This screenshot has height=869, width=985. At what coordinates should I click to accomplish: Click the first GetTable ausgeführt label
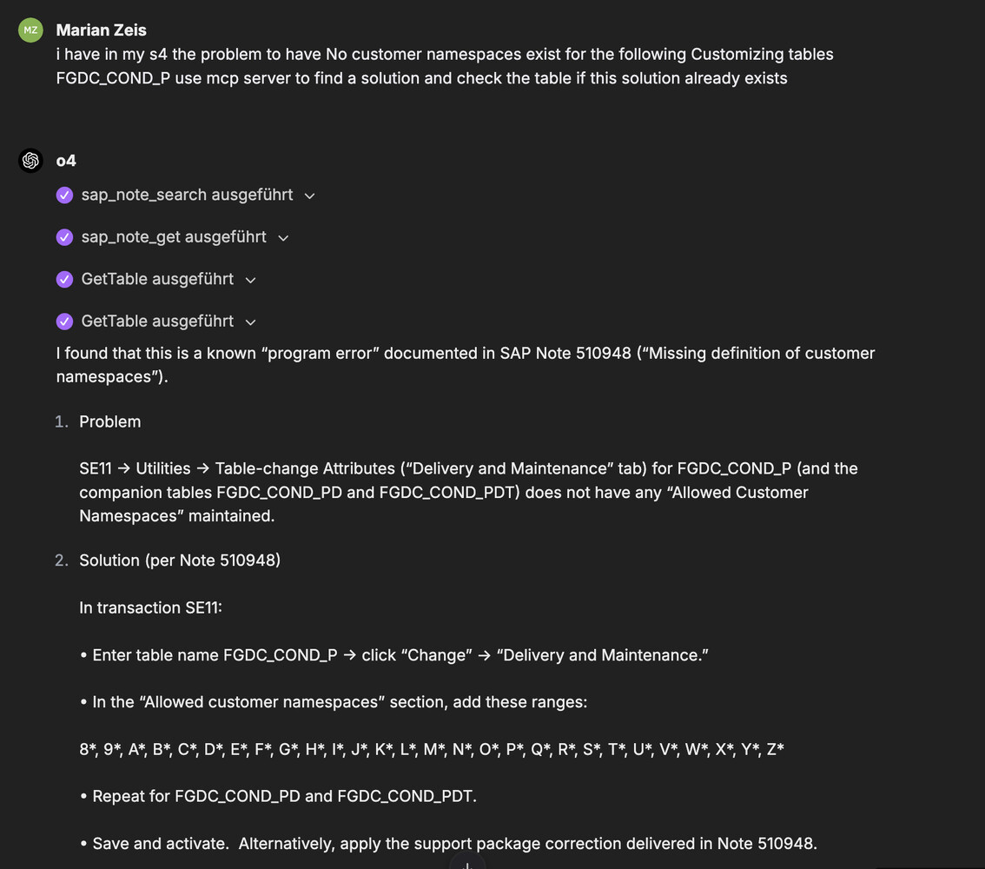157,279
